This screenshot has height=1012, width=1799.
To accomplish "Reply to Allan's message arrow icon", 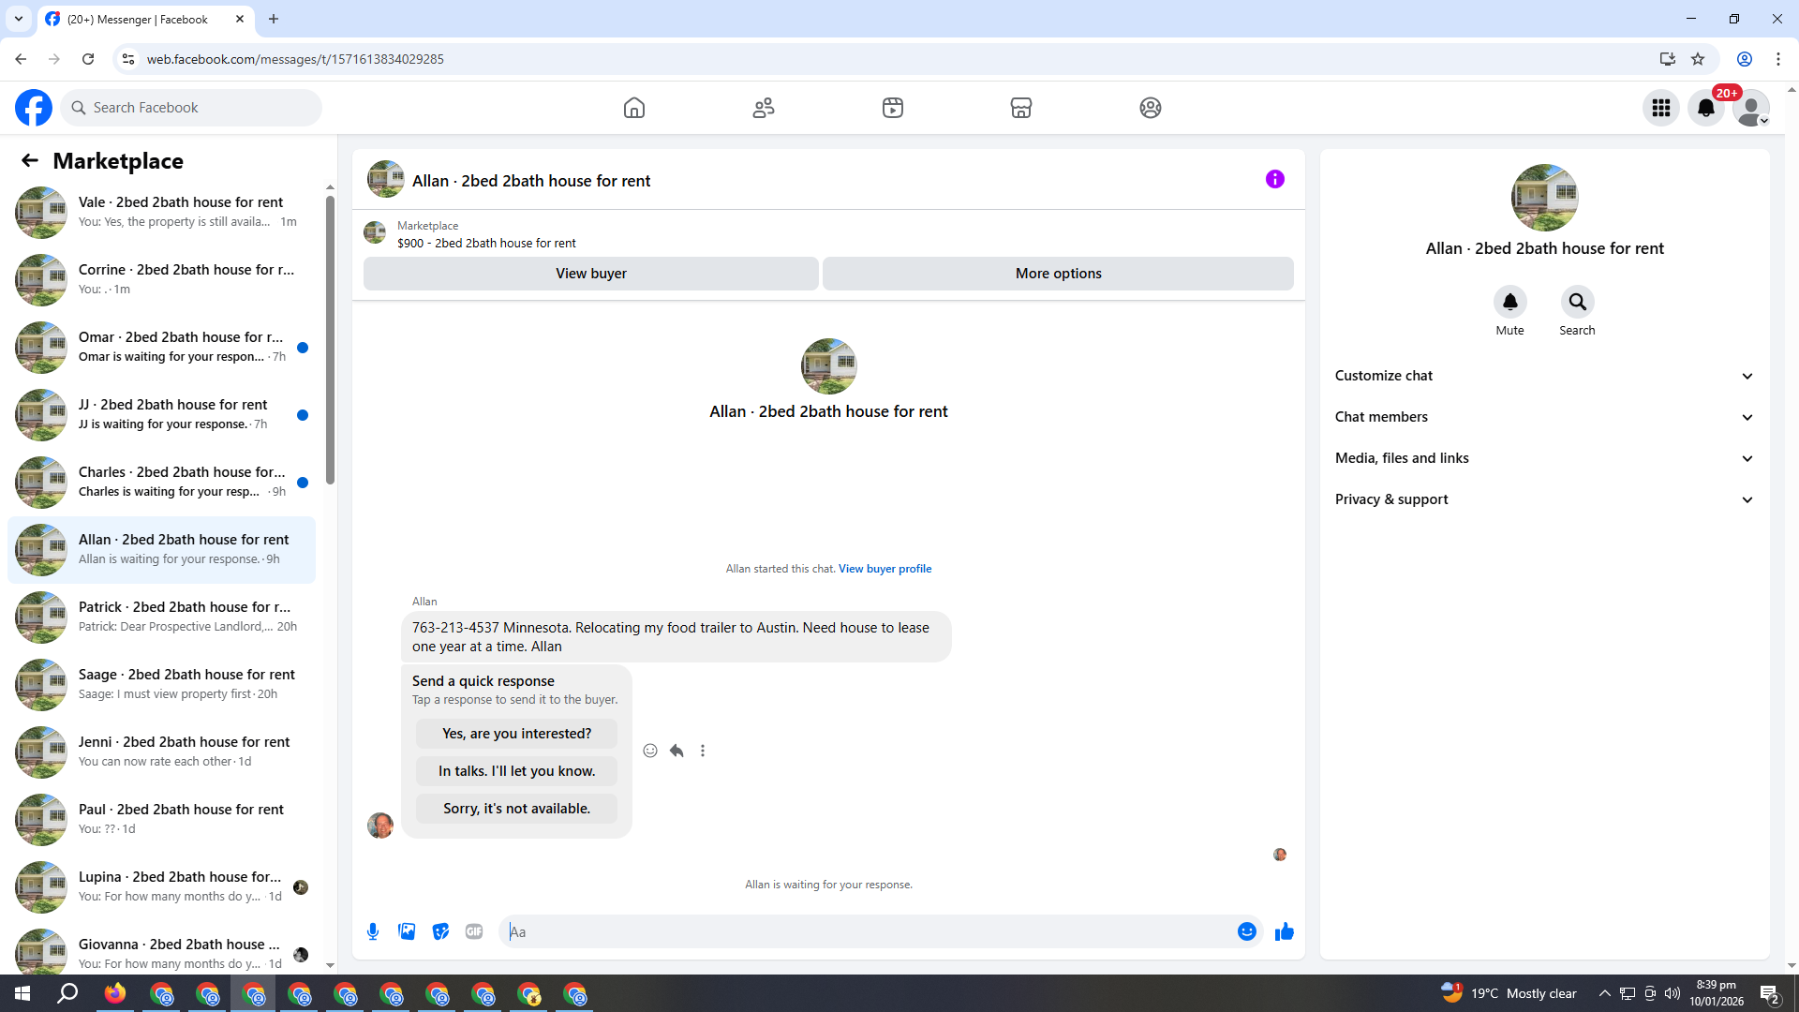I will click(676, 751).
